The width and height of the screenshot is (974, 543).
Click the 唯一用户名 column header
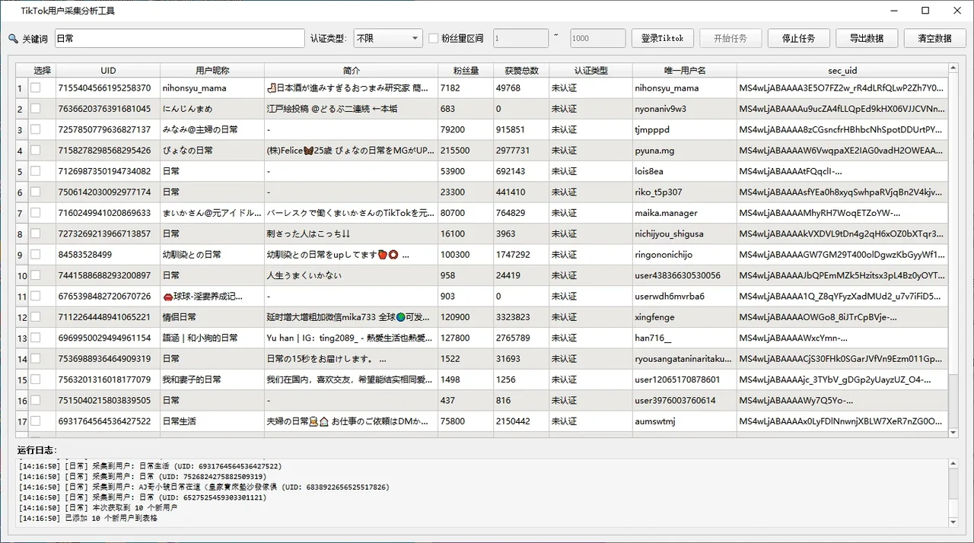click(x=684, y=70)
